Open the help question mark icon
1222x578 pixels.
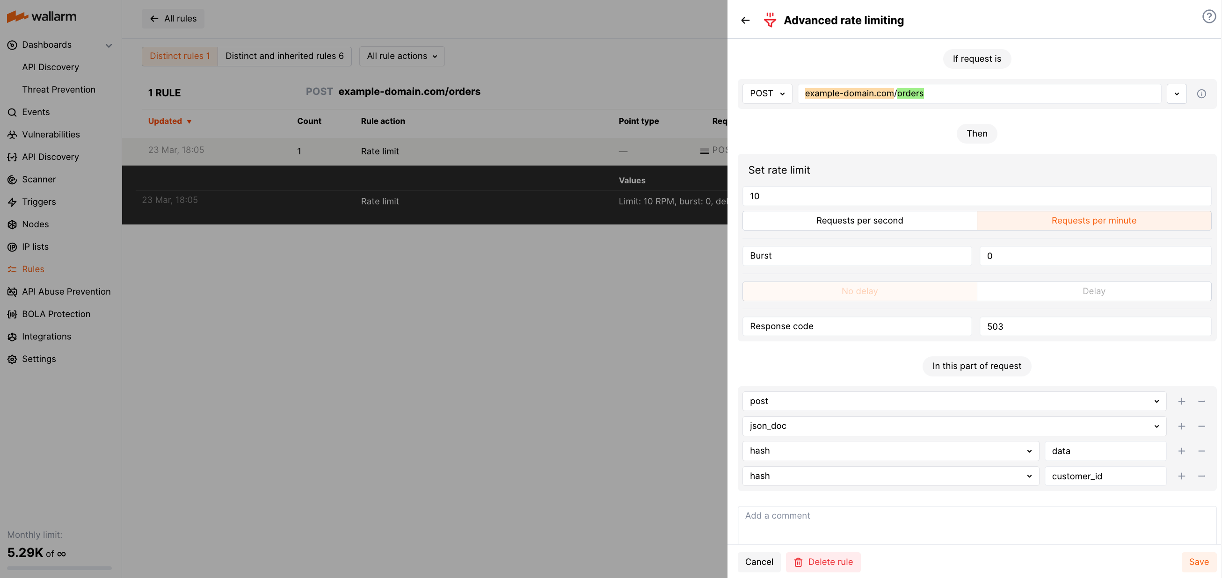coord(1209,17)
